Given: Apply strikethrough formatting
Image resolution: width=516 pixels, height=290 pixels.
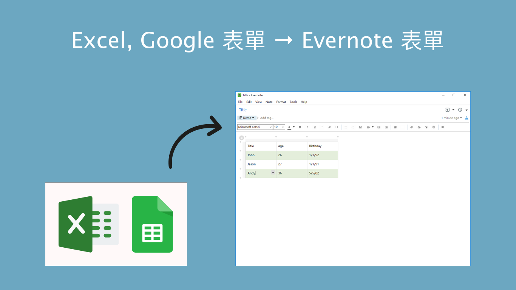Looking at the screenshot, I should (322, 127).
